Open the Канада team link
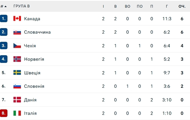 tap(32, 19)
